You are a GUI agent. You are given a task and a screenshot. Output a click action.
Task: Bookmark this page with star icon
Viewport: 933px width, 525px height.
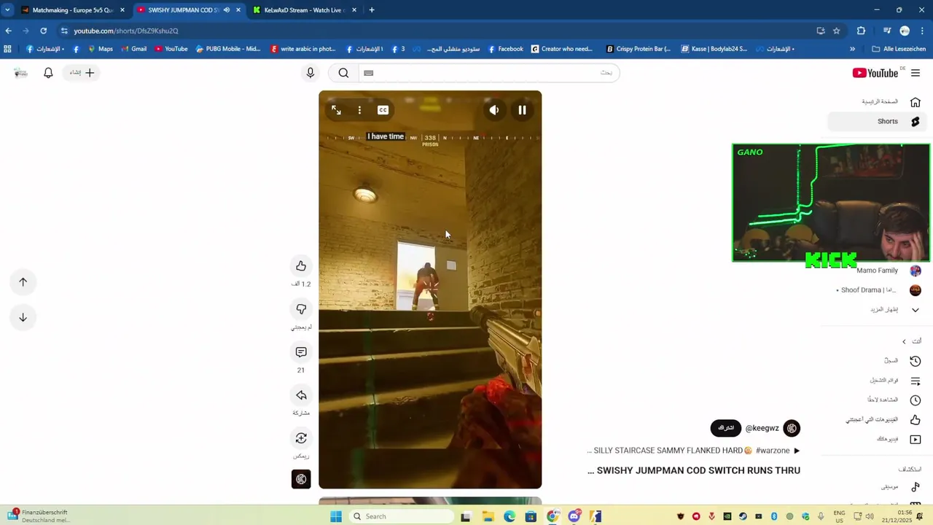(837, 31)
